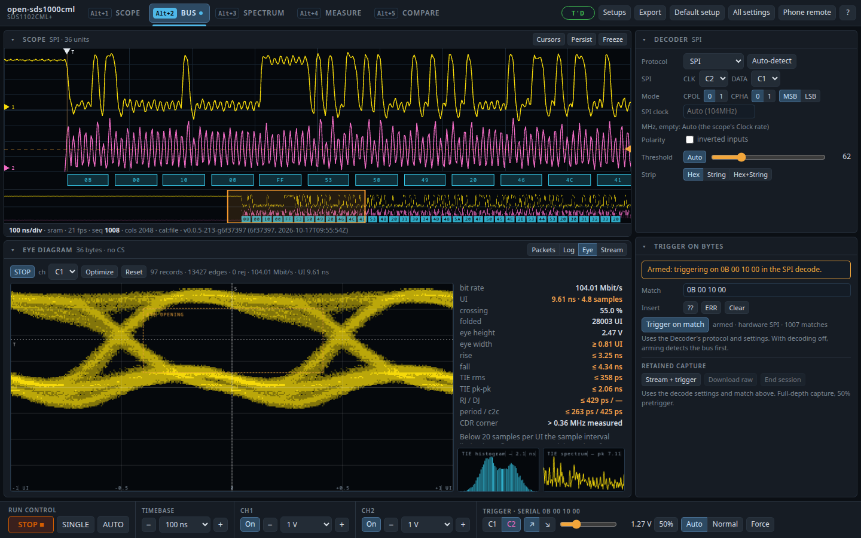Select falling edge trigger slope
Viewport: 861px width, 538px height.
(x=548, y=524)
